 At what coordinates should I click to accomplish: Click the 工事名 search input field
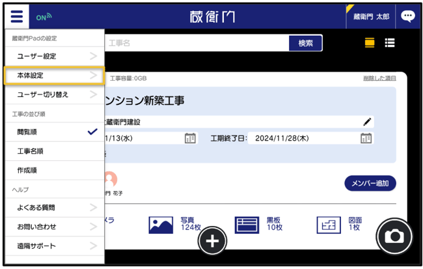pos(197,43)
